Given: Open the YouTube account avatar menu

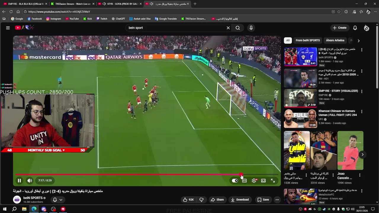Looking at the screenshot, I should 367,28.
